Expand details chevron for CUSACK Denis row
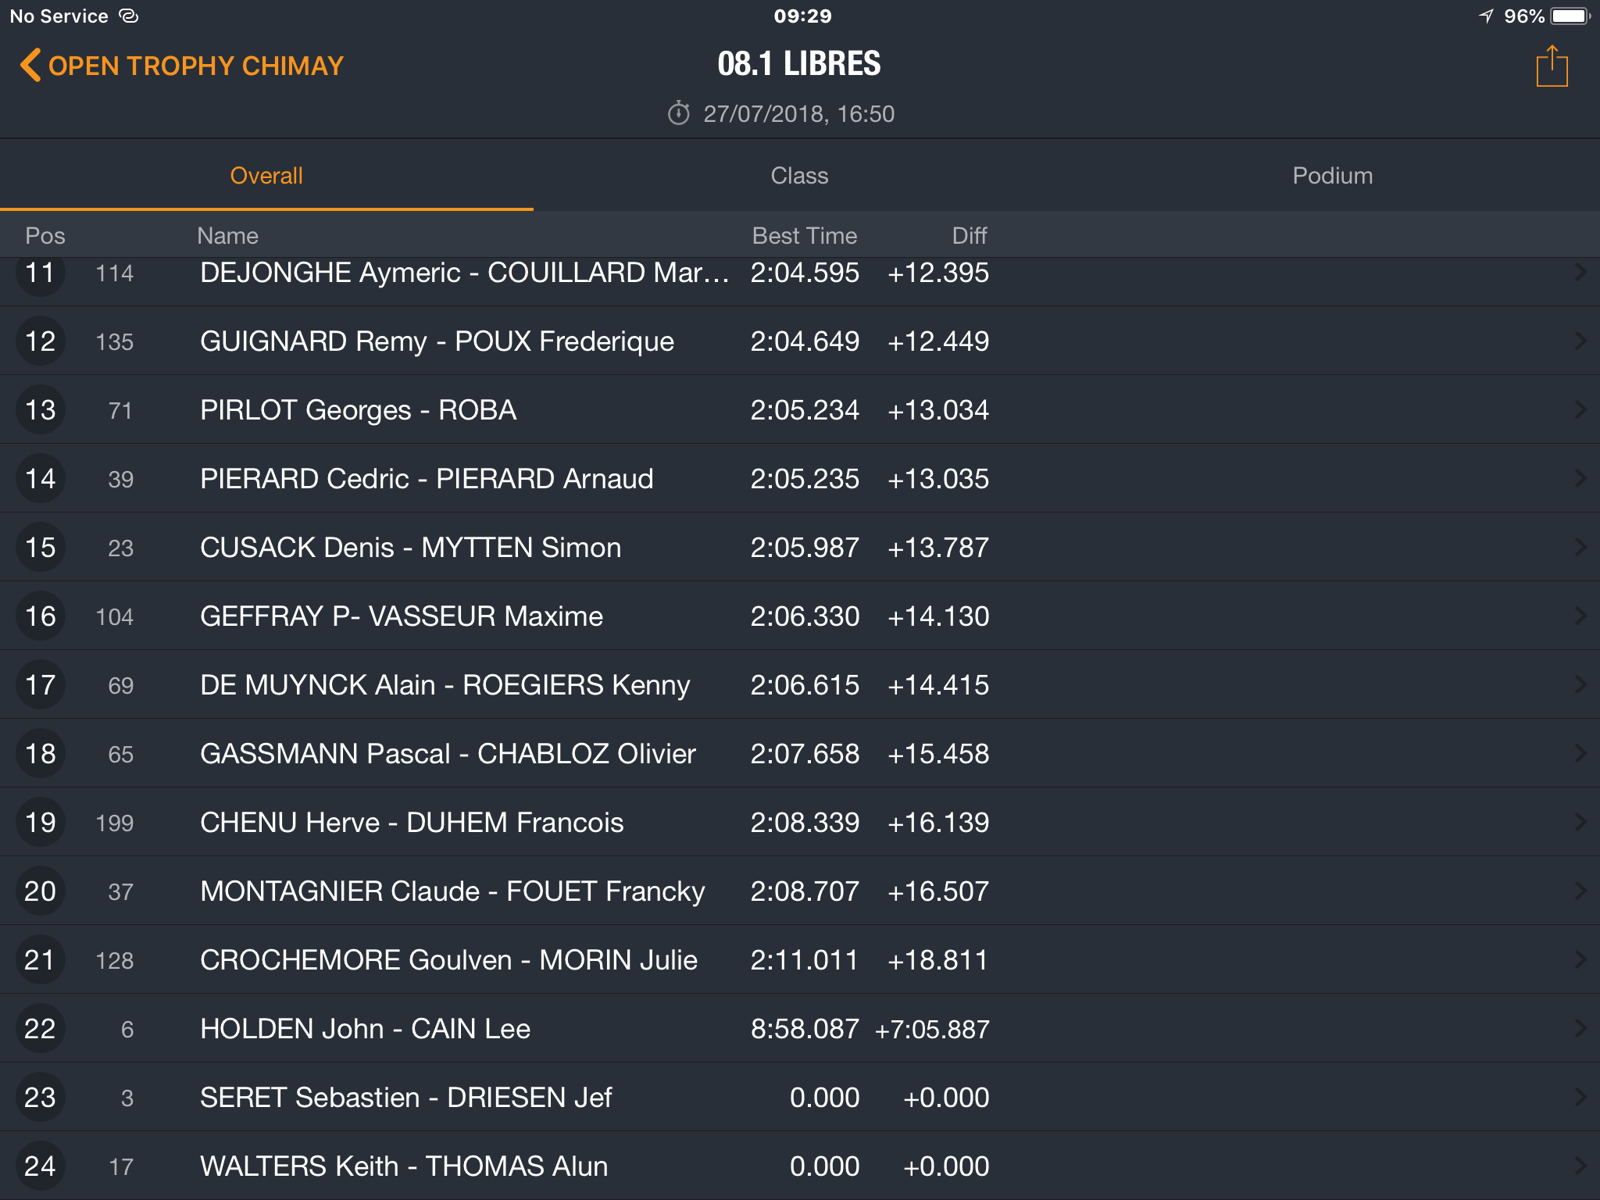Screen dimensions: 1600x1200 point(1580,548)
